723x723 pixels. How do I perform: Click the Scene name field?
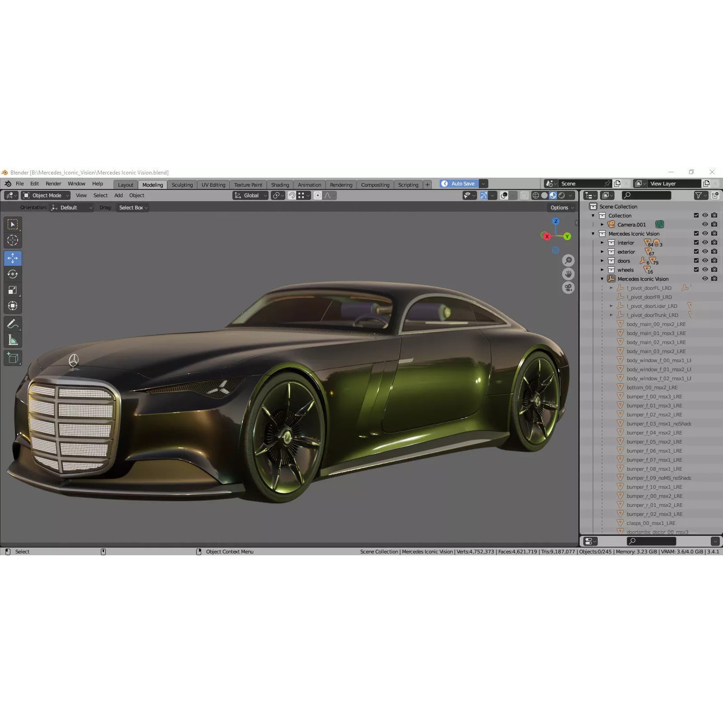[581, 184]
